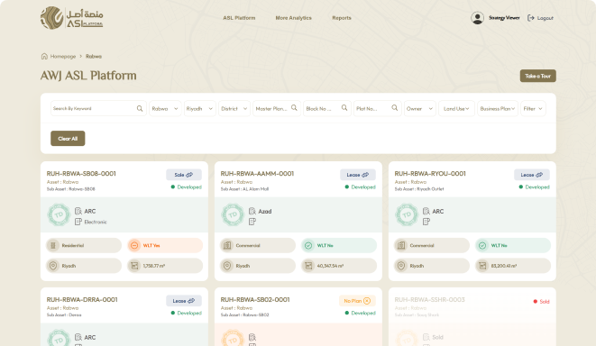Click the area icon next to 40,347.54 m²
The height and width of the screenshot is (346, 596).
tap(308, 266)
